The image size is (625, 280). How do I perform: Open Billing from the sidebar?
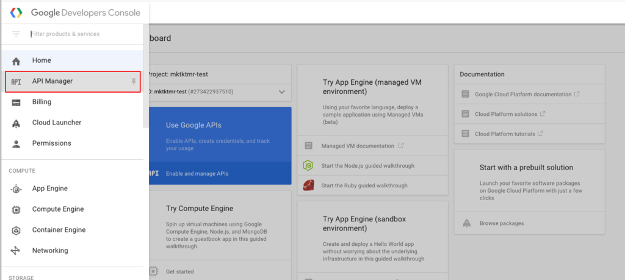[72, 102]
